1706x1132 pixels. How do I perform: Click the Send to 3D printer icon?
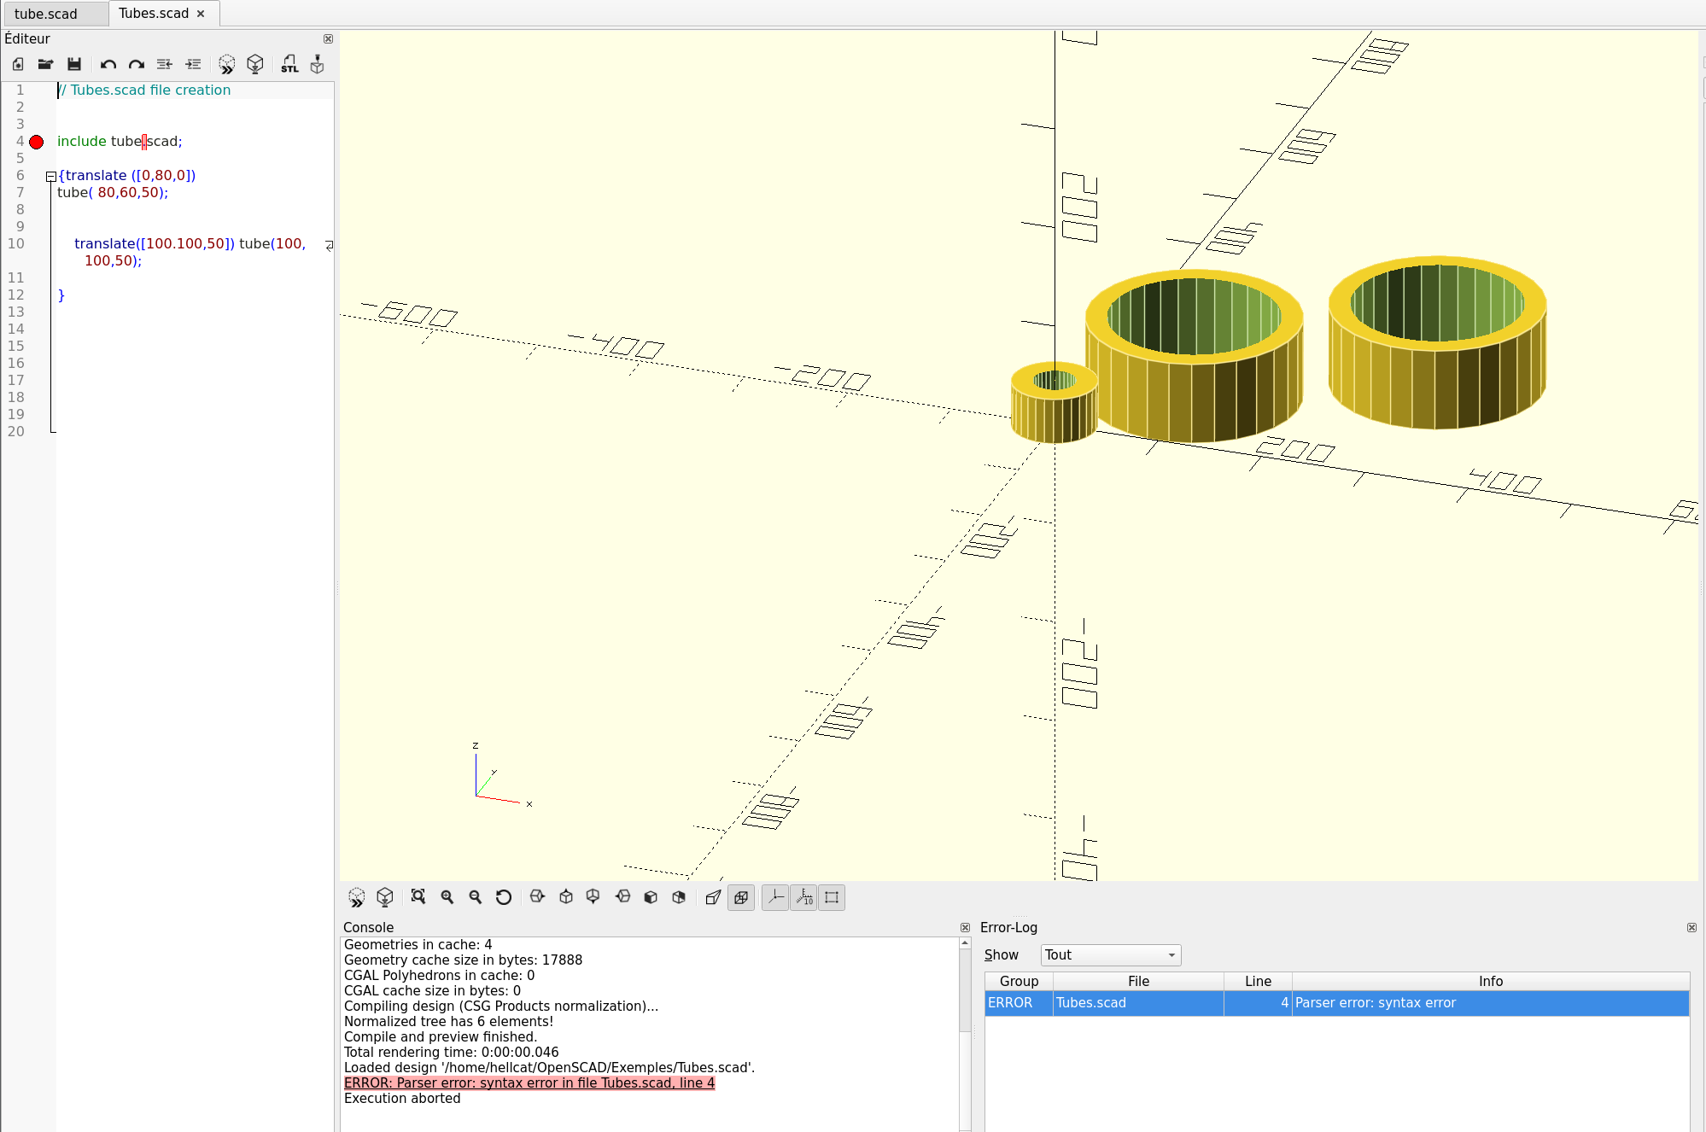tap(317, 64)
